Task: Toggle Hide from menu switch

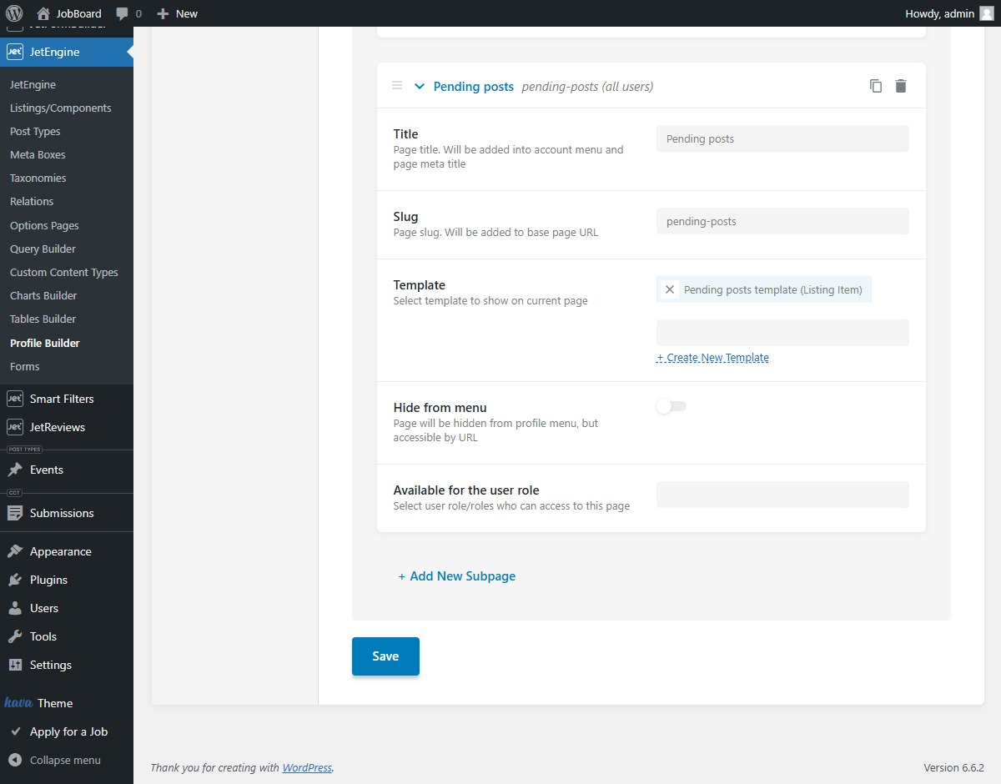Action: (x=672, y=406)
